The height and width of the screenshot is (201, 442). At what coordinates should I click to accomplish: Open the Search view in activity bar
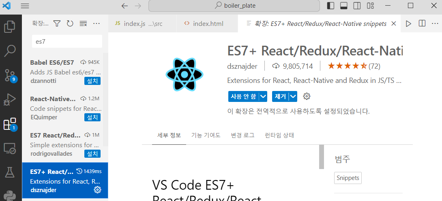(11, 51)
